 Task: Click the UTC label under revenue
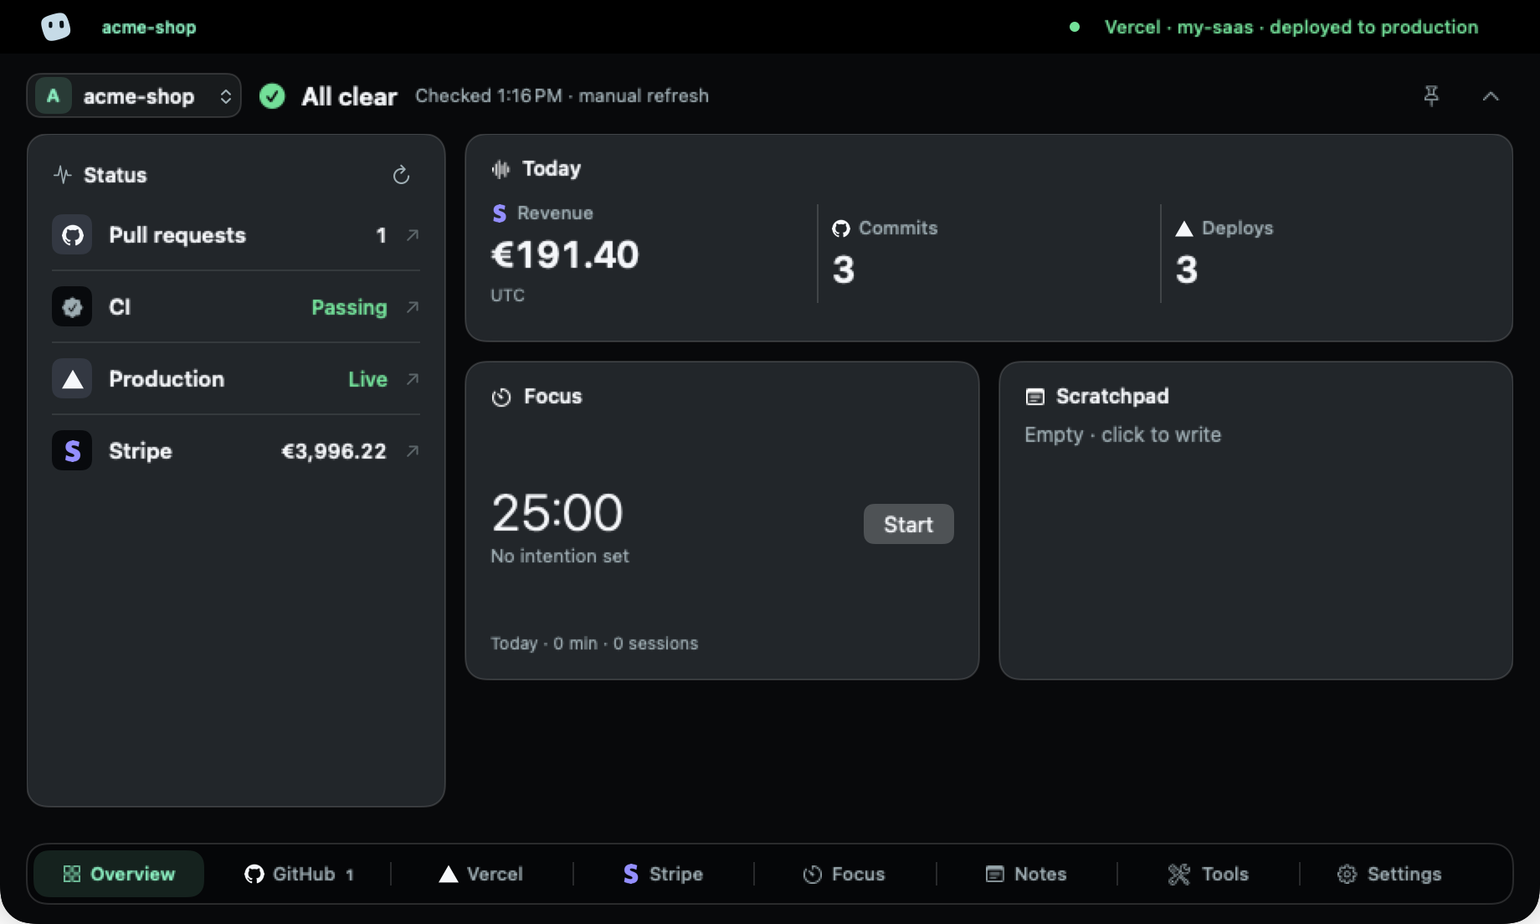point(507,295)
